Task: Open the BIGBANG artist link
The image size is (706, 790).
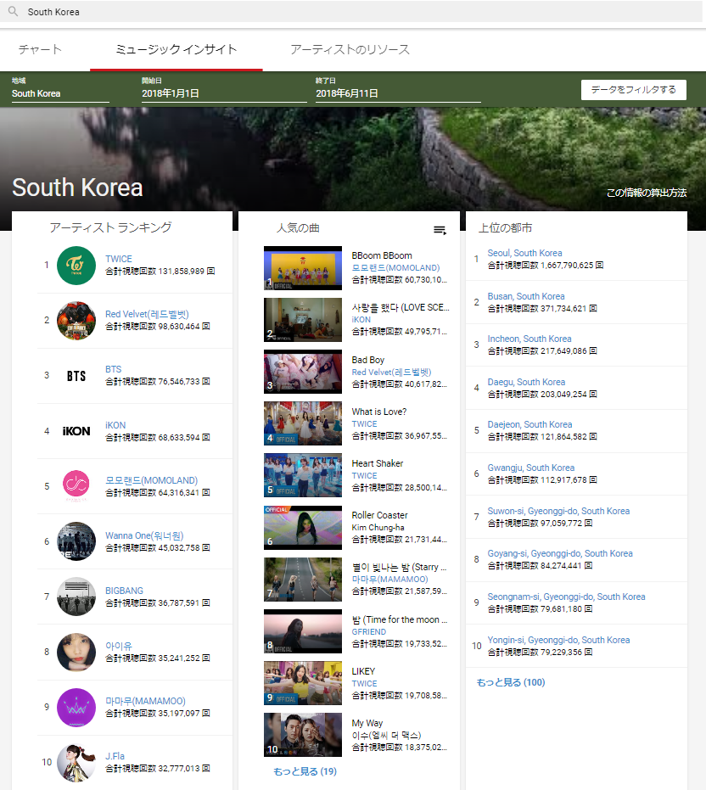Action: [x=124, y=591]
